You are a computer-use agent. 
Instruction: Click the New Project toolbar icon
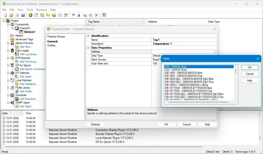click(x=5, y=15)
